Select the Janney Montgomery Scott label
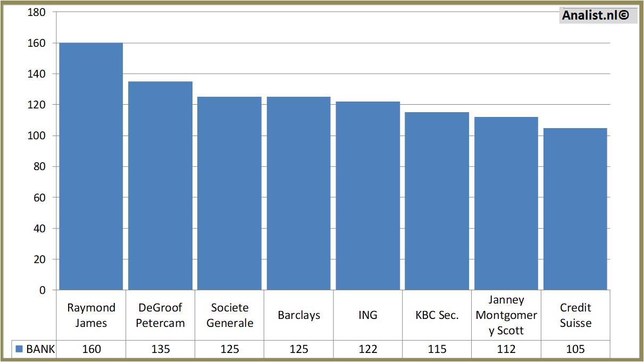The width and height of the screenshot is (644, 362). coord(506,315)
